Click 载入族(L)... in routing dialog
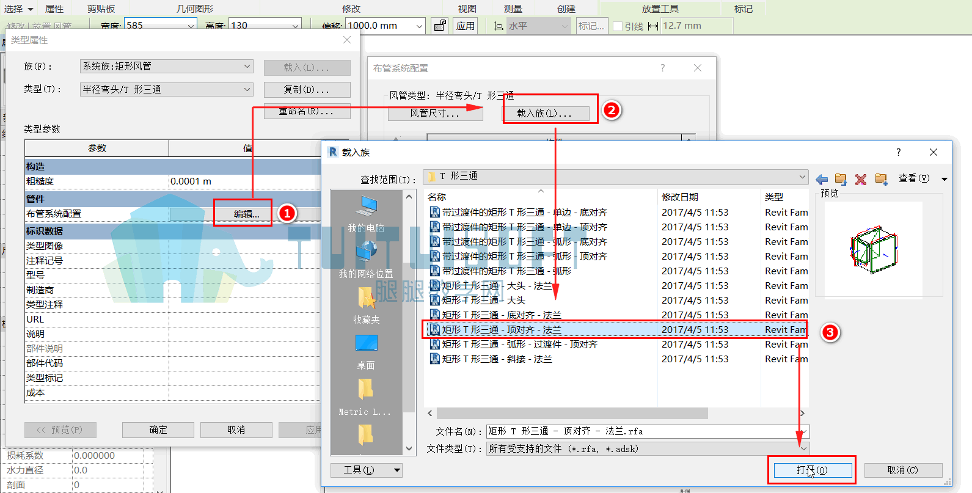Viewport: 972px width, 493px height. pos(545,113)
